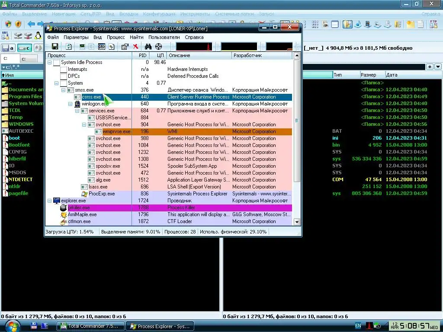The image size is (443, 332).
Task: Select NTDETECT file in Total Commander
Action: 20,179
